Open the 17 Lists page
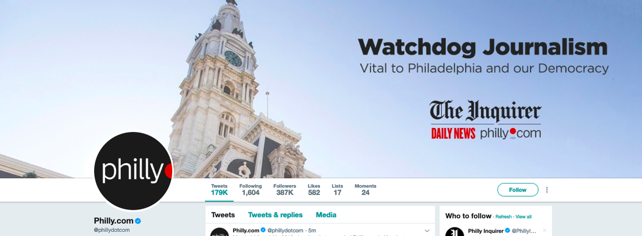The height and width of the screenshot is (236, 642). [x=337, y=189]
